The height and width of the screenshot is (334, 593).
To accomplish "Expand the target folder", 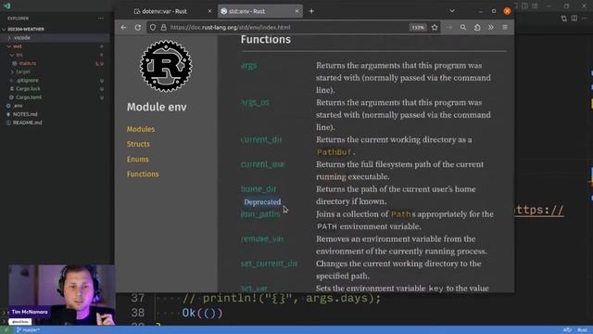I will pos(22,71).
